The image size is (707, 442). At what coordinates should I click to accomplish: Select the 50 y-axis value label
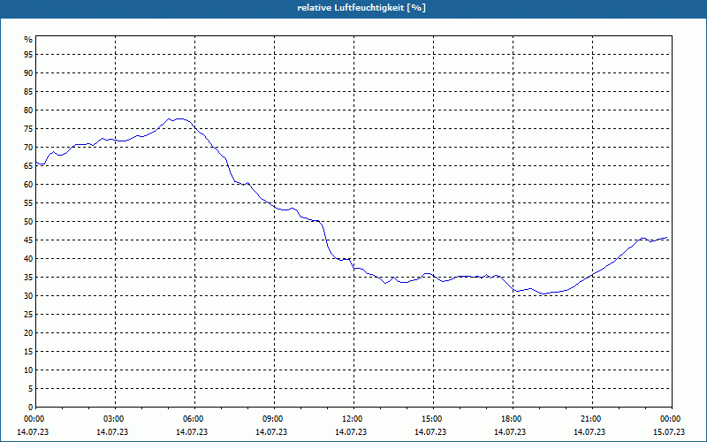tap(28, 222)
